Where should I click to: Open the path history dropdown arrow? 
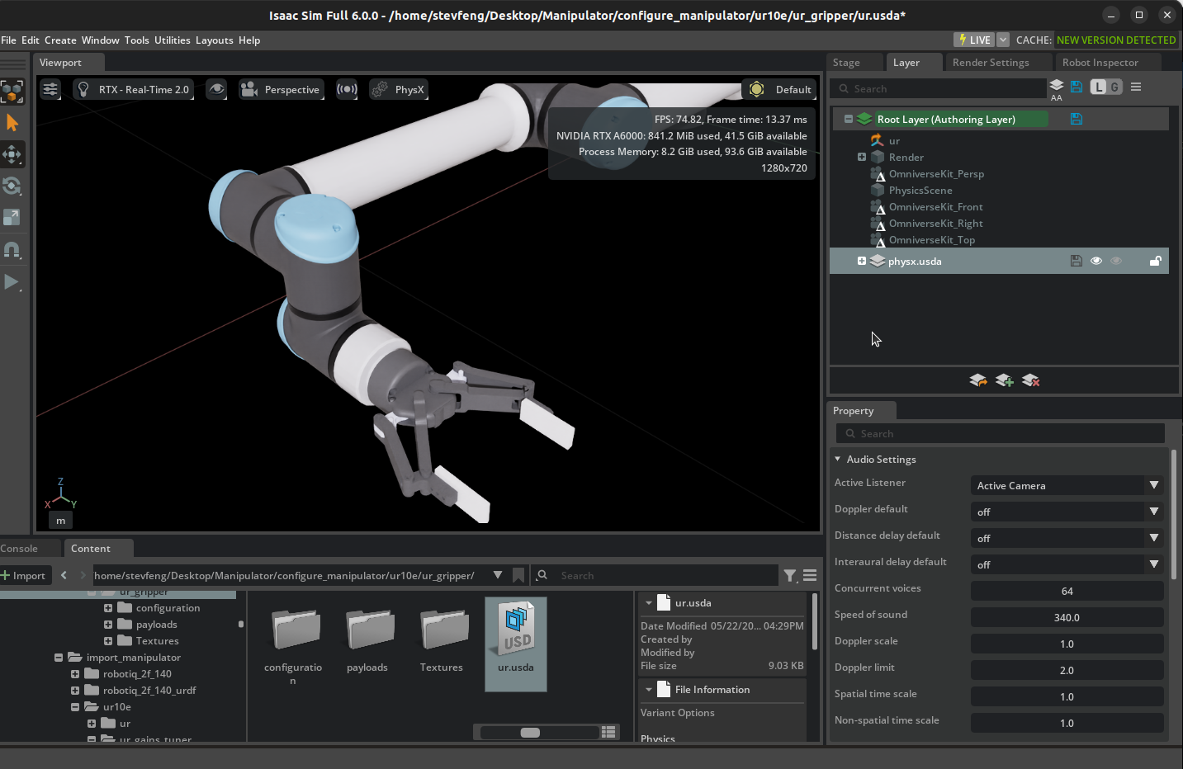(497, 575)
